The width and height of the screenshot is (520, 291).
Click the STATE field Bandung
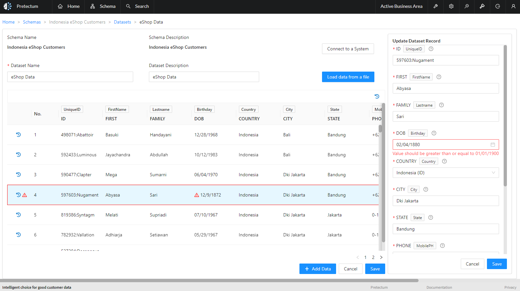click(x=446, y=229)
